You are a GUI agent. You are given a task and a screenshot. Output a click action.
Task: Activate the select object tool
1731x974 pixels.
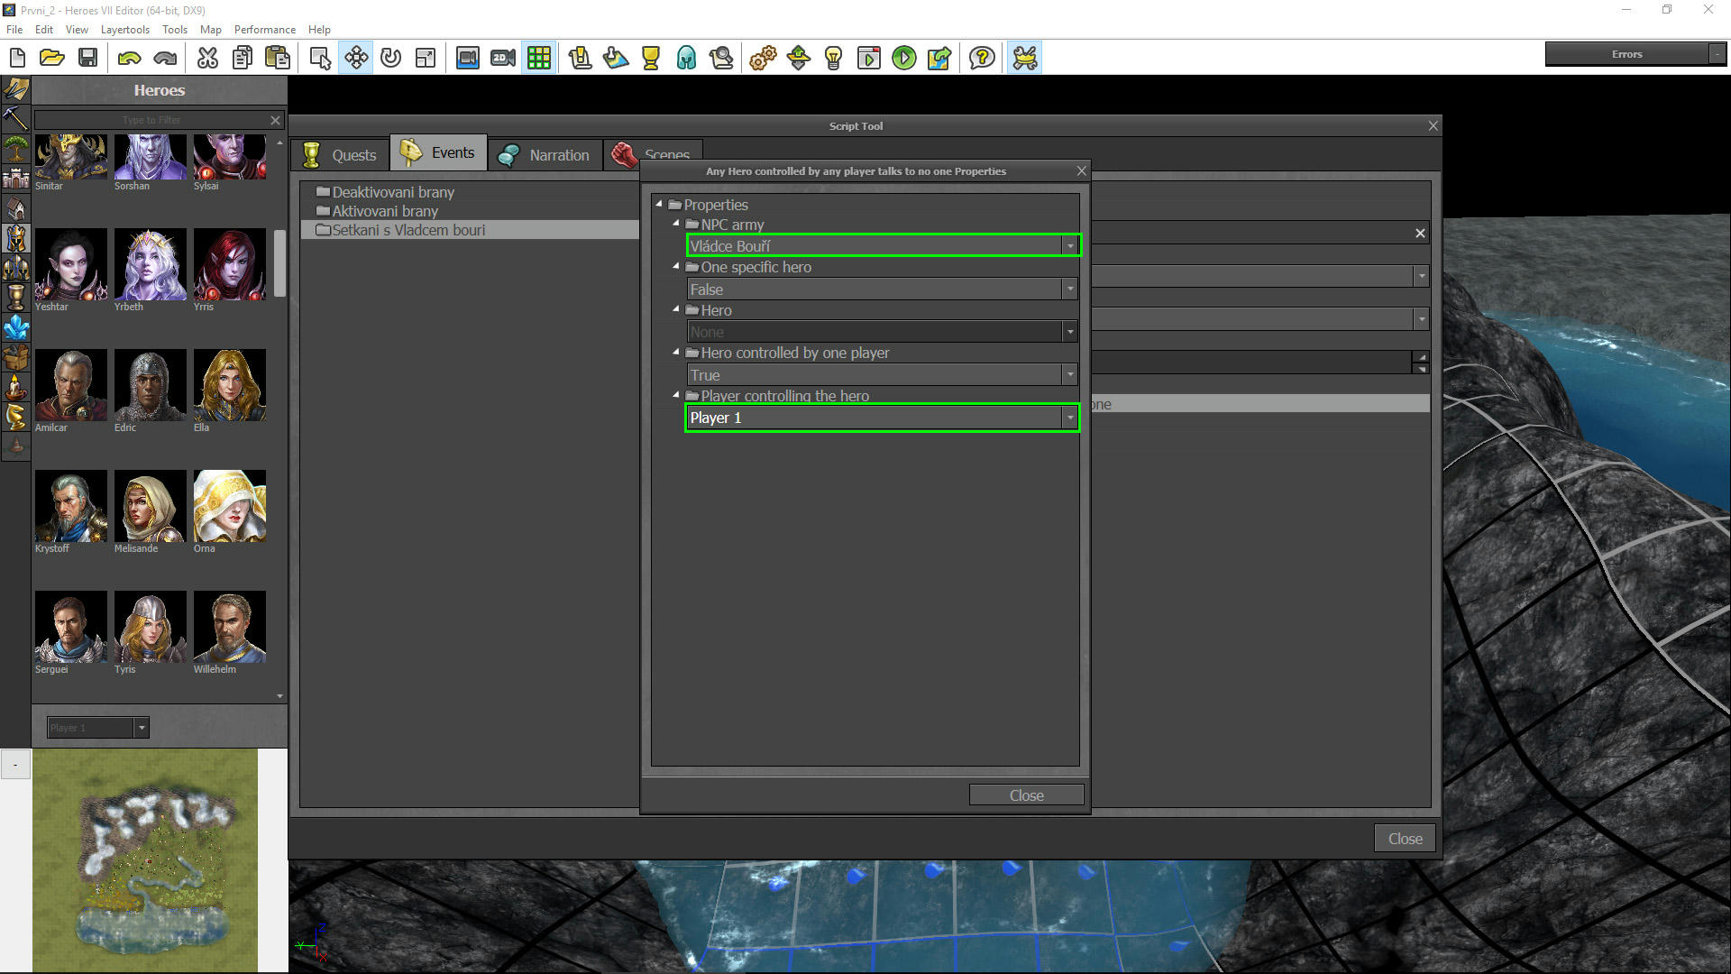pyautogui.click(x=320, y=59)
